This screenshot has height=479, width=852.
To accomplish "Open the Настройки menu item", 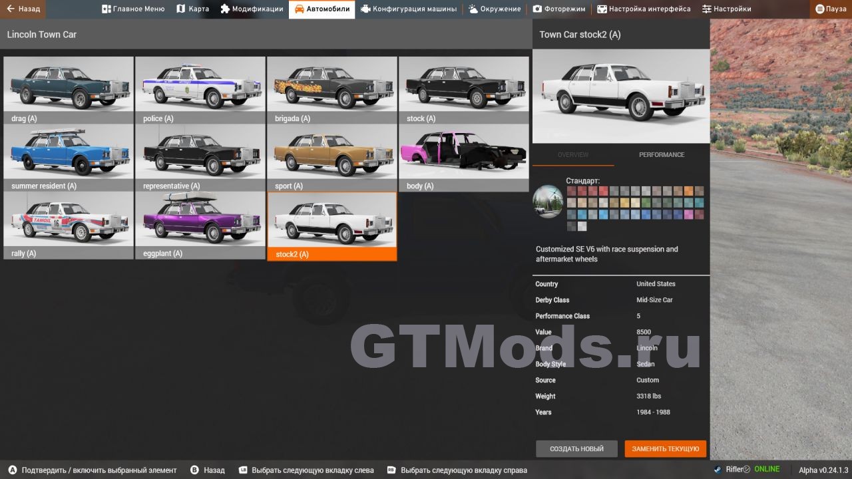I will click(727, 9).
